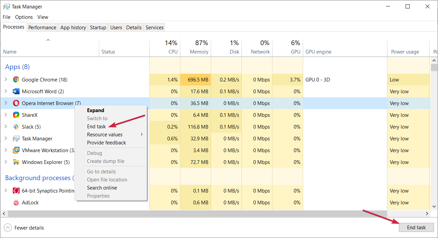The height and width of the screenshot is (238, 438).
Task: Click the Task Manager title bar icon
Action: click(x=6, y=7)
